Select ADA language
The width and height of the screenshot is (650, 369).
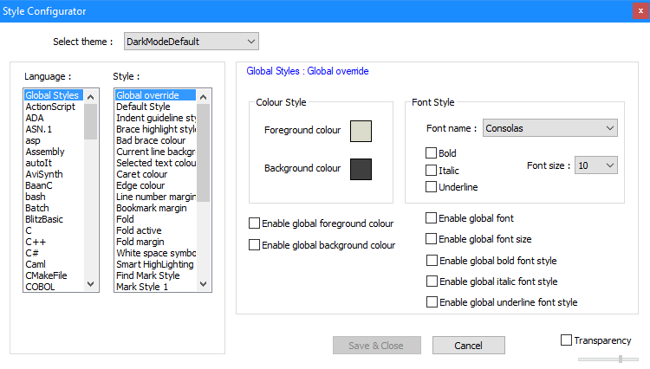tap(54, 118)
